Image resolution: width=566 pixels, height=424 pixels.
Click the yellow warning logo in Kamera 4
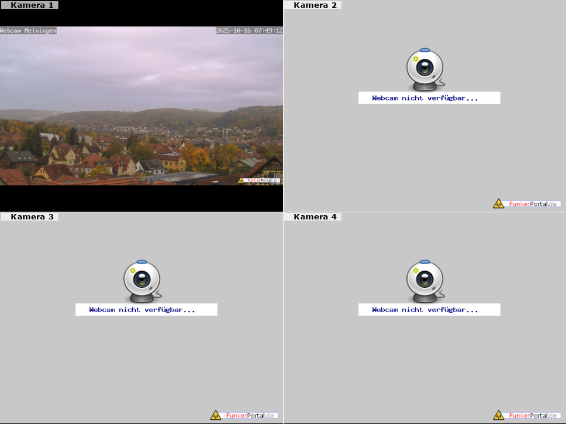(499, 415)
